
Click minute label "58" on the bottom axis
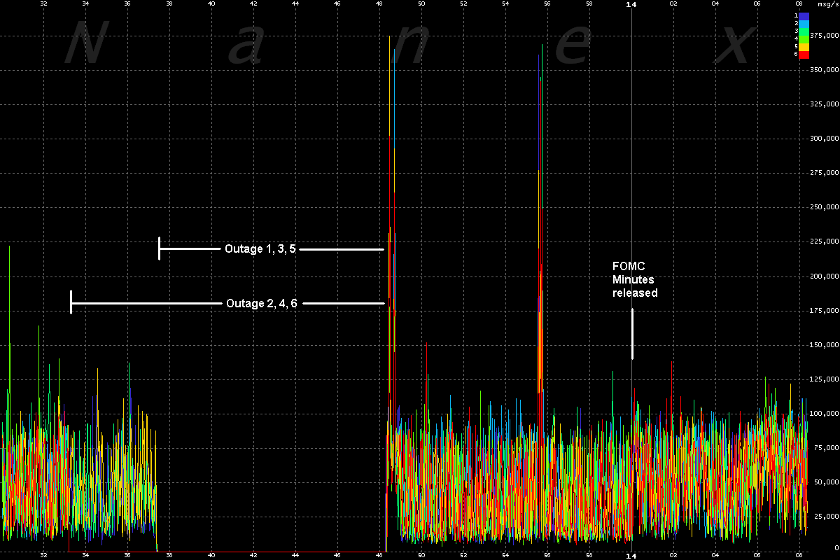click(x=589, y=556)
